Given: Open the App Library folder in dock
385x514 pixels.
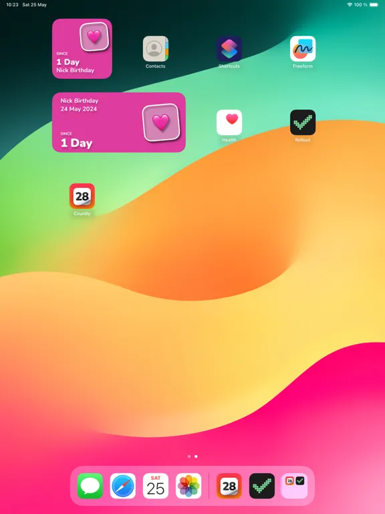Looking at the screenshot, I should point(295,486).
